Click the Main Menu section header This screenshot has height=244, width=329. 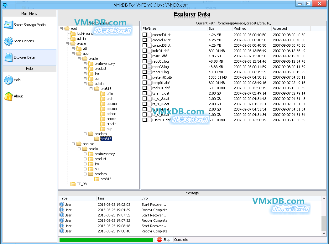click(x=29, y=13)
